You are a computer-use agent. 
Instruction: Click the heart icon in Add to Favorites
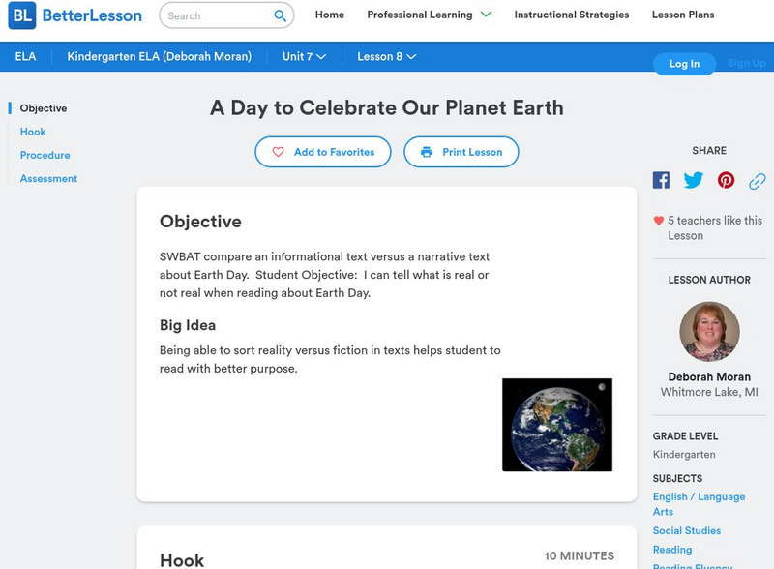click(x=278, y=152)
